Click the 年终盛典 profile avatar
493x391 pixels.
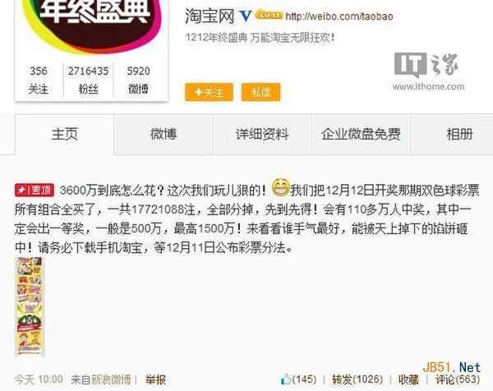(92, 25)
